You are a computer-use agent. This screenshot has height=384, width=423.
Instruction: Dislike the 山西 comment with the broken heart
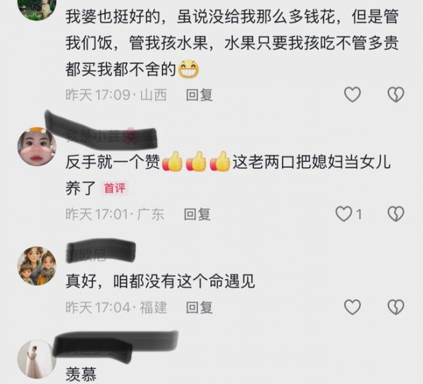(x=396, y=94)
